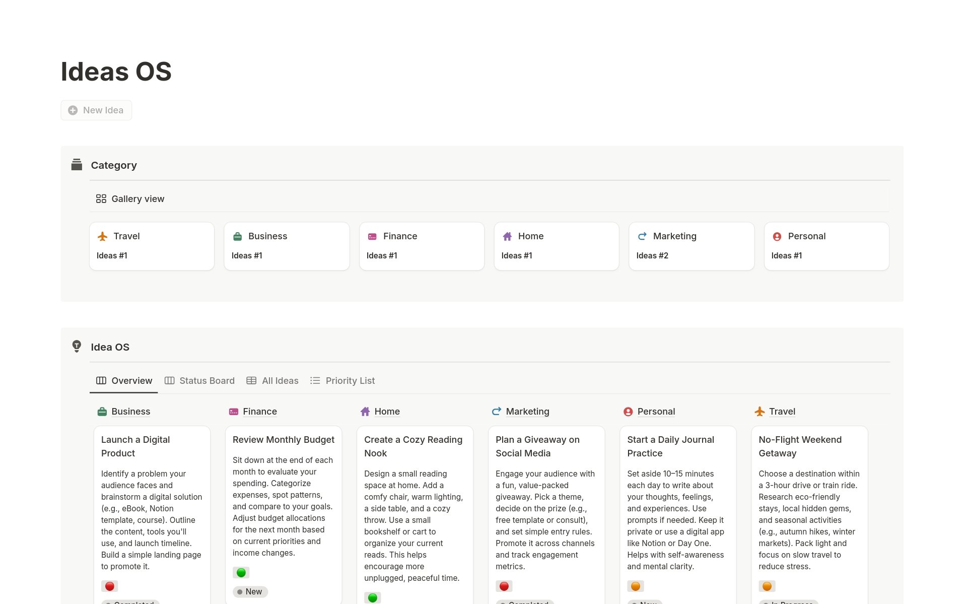This screenshot has width=967, height=604.
Task: Click the person icon in Personal column header
Action: tap(628, 412)
